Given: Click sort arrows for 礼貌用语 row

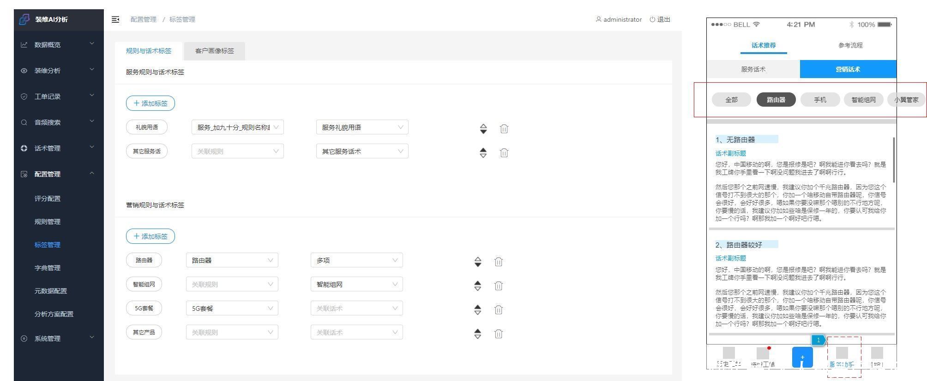Looking at the screenshot, I should click(x=483, y=129).
